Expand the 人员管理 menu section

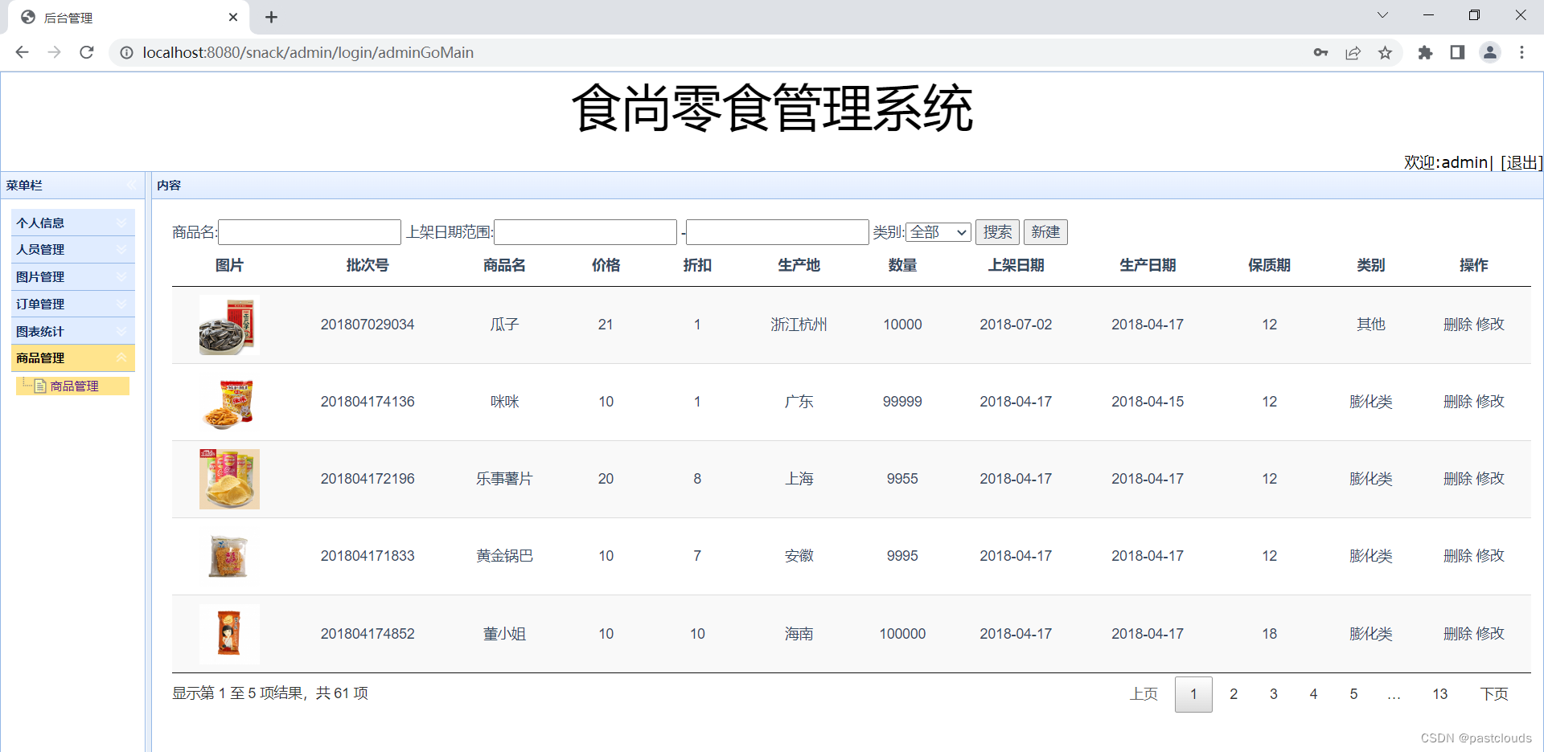point(73,250)
